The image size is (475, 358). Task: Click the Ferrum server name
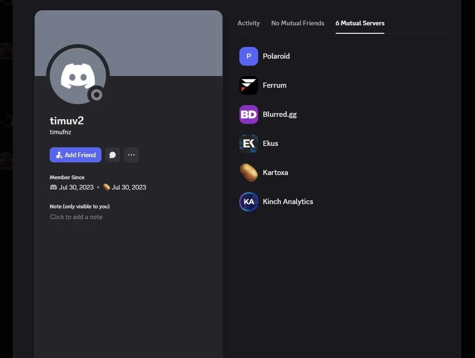[x=275, y=85]
